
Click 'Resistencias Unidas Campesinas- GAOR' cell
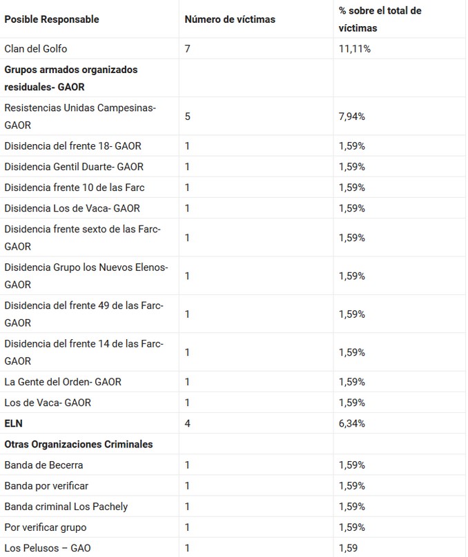(80, 117)
